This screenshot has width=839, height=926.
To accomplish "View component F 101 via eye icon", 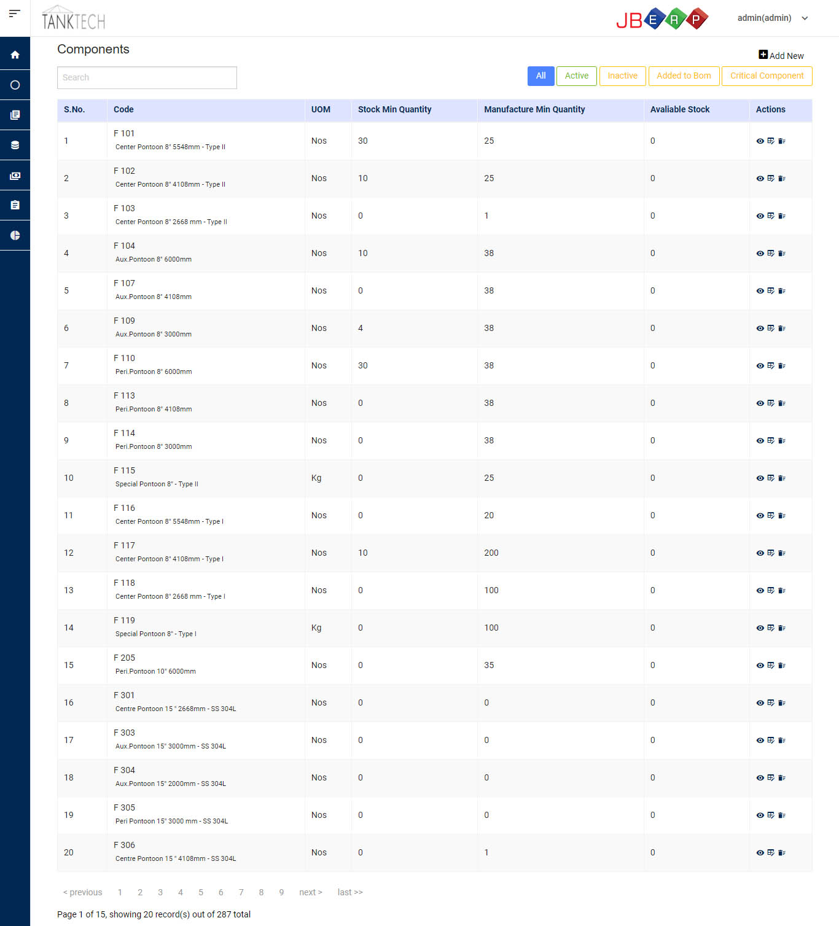I will [x=760, y=141].
